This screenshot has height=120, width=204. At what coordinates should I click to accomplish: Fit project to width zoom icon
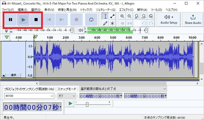(x=144, y=16)
